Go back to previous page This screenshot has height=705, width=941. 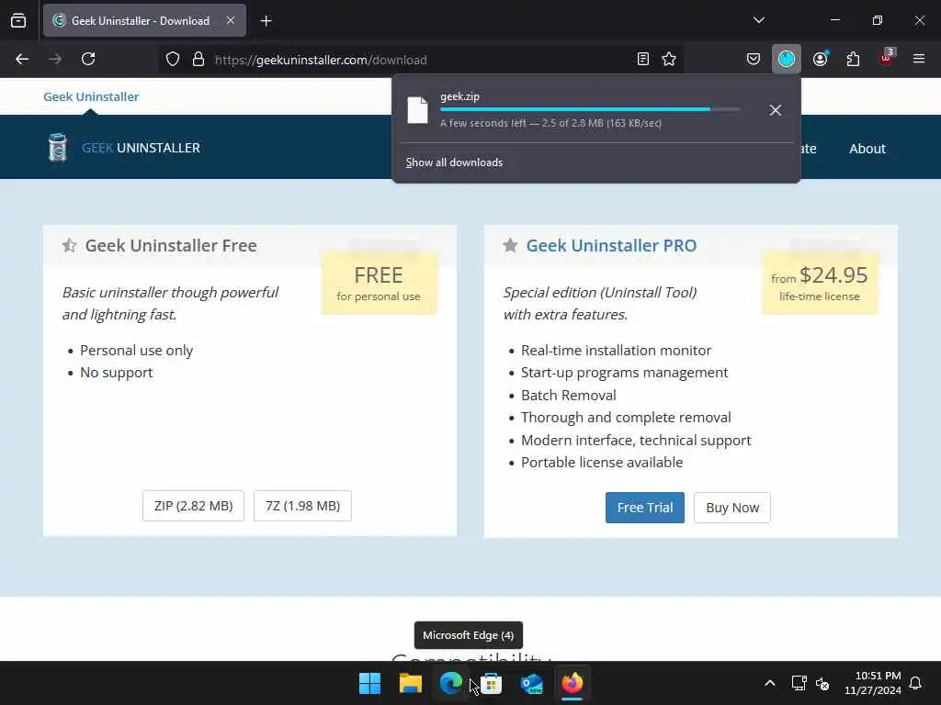point(22,59)
